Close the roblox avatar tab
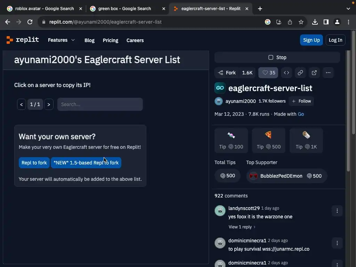This screenshot has width=356, height=267. [x=80, y=9]
